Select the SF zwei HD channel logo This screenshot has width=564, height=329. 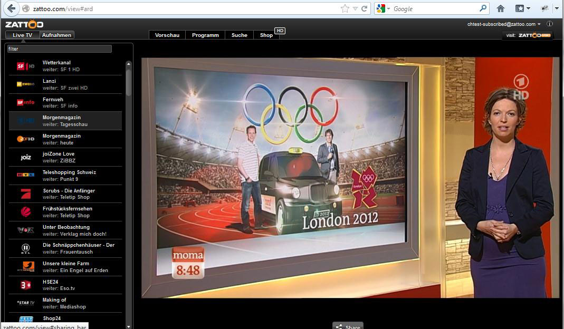pos(25,84)
